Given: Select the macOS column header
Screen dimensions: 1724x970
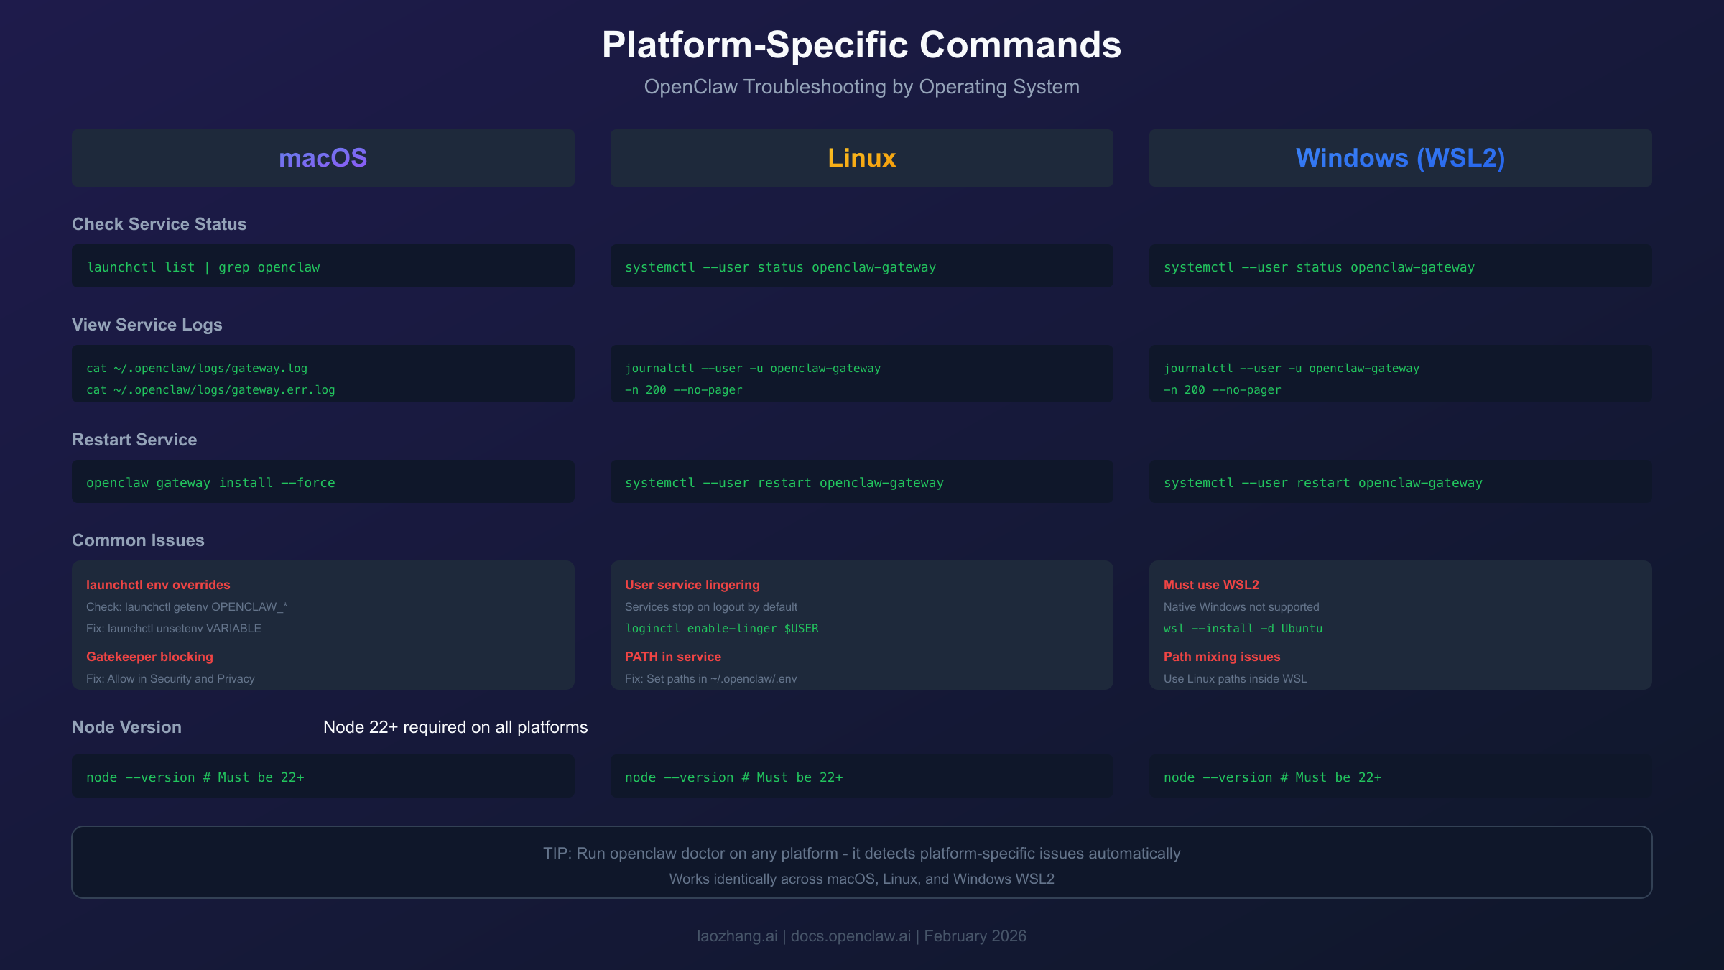Looking at the screenshot, I should pos(323,157).
